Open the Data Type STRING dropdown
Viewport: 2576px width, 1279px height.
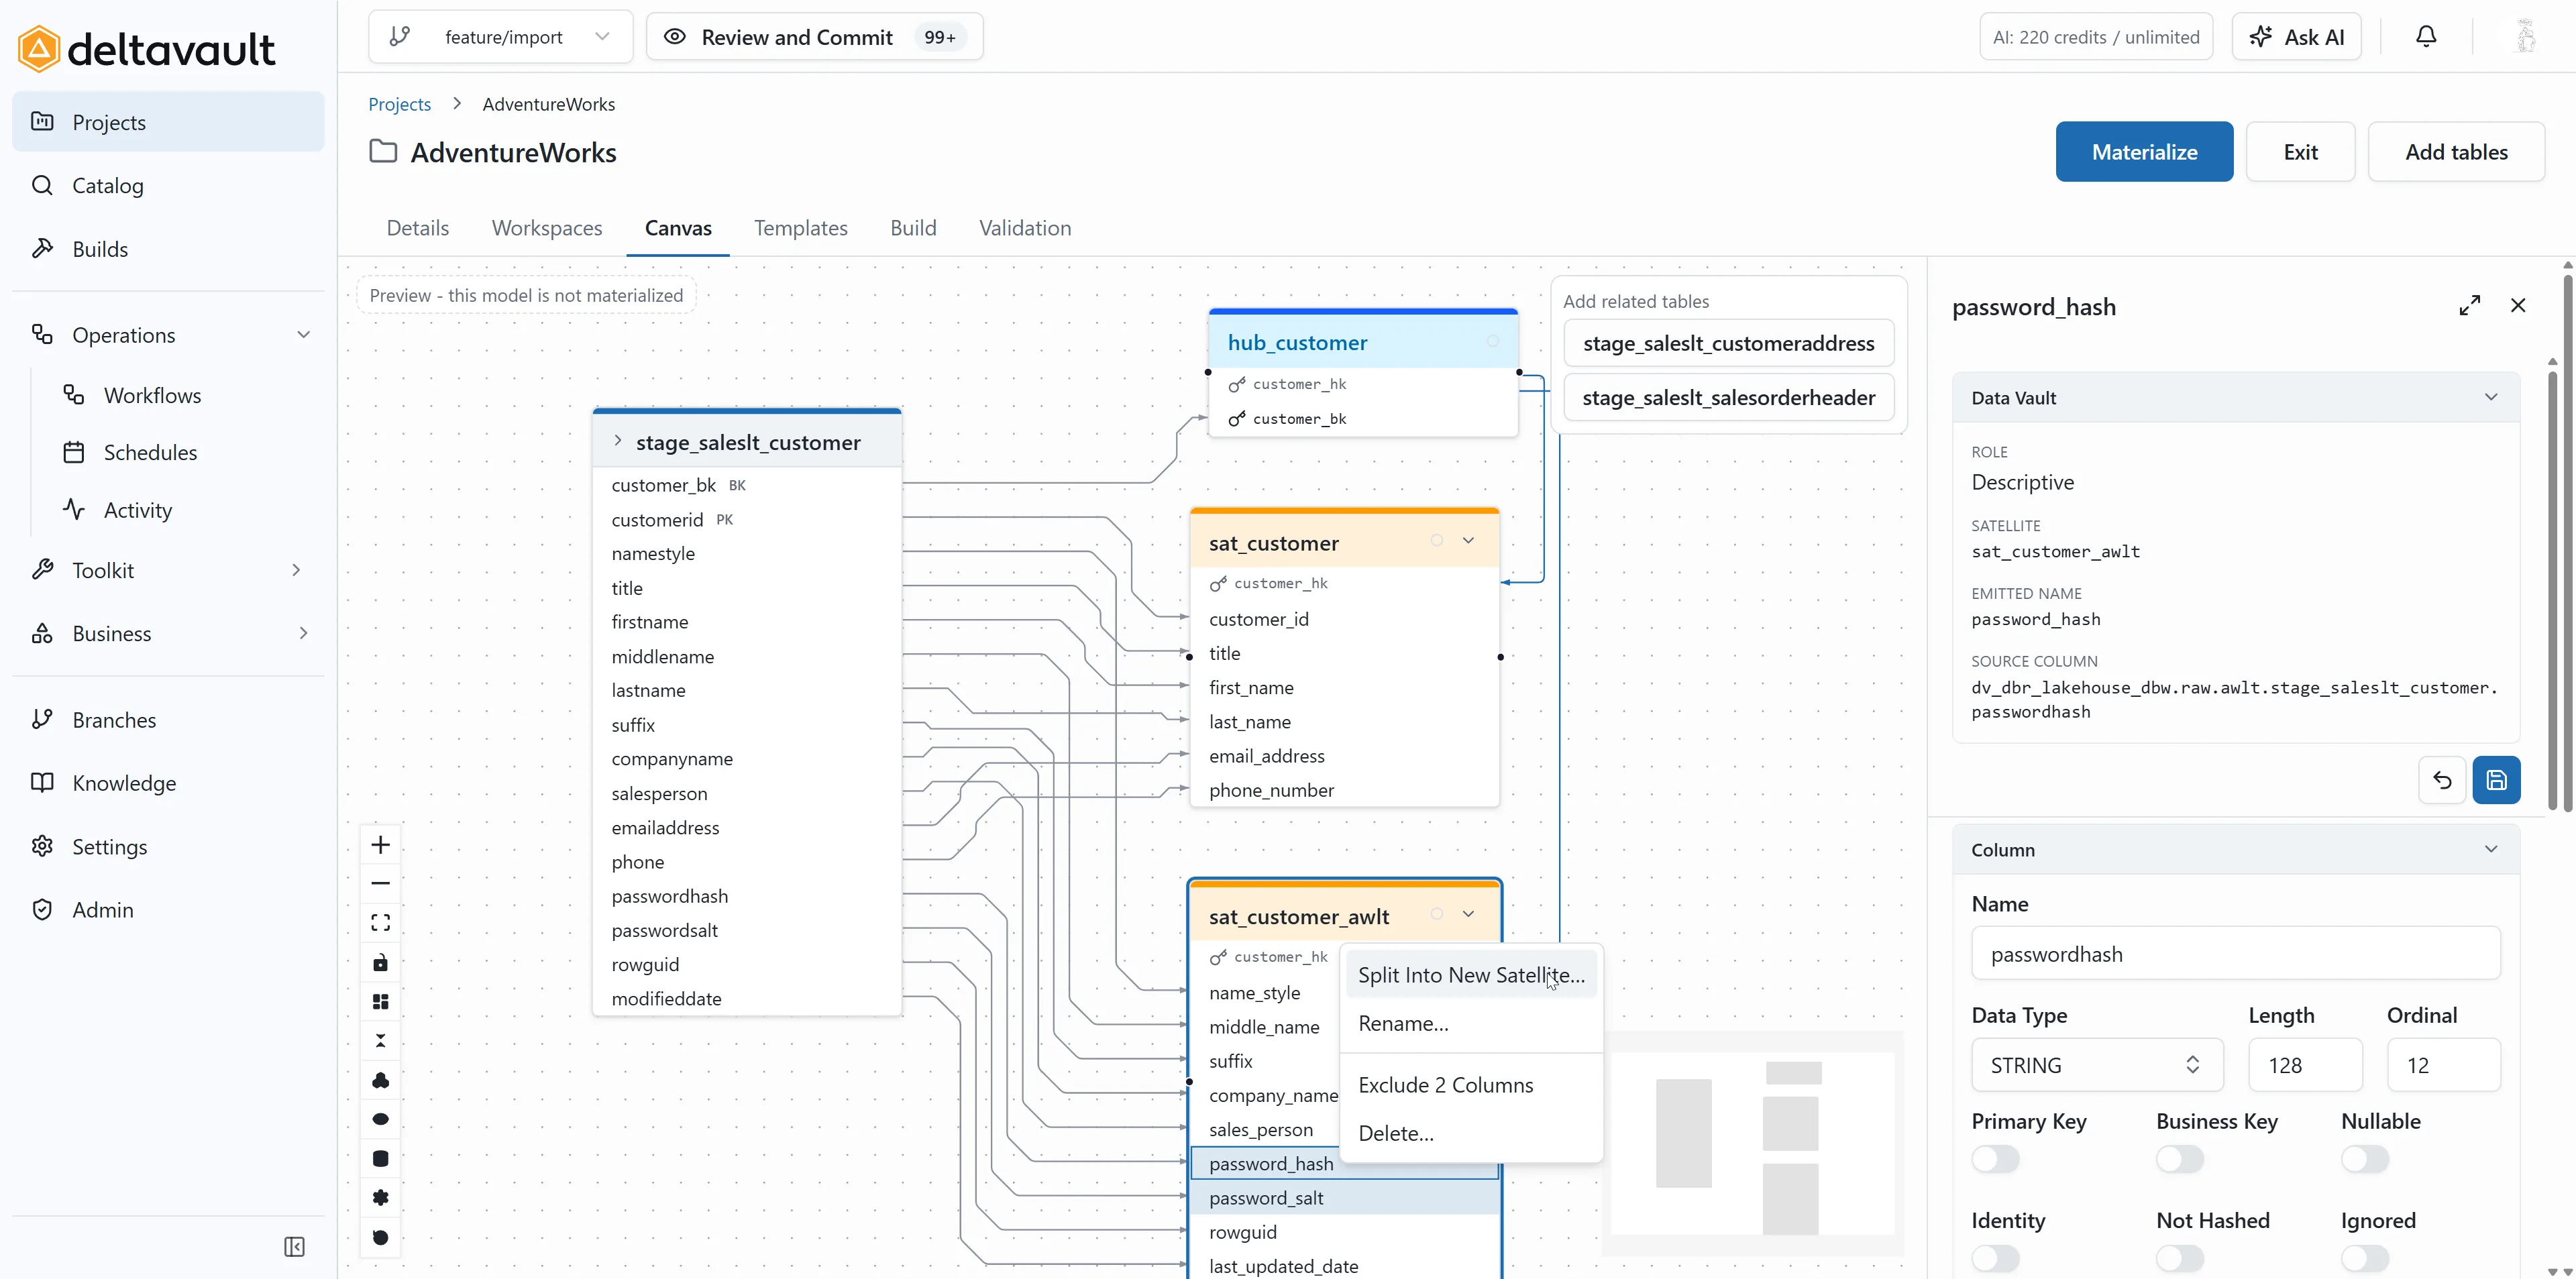(x=2097, y=1065)
